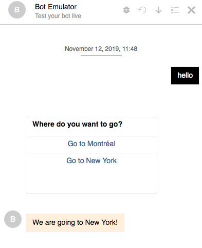Choose the Go to New York option
This screenshot has height=248, width=202.
(91, 161)
